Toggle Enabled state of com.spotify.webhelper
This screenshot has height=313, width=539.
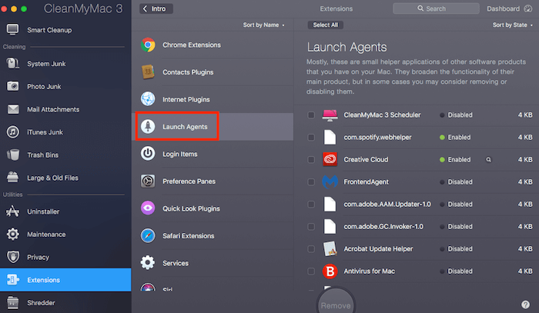point(455,138)
